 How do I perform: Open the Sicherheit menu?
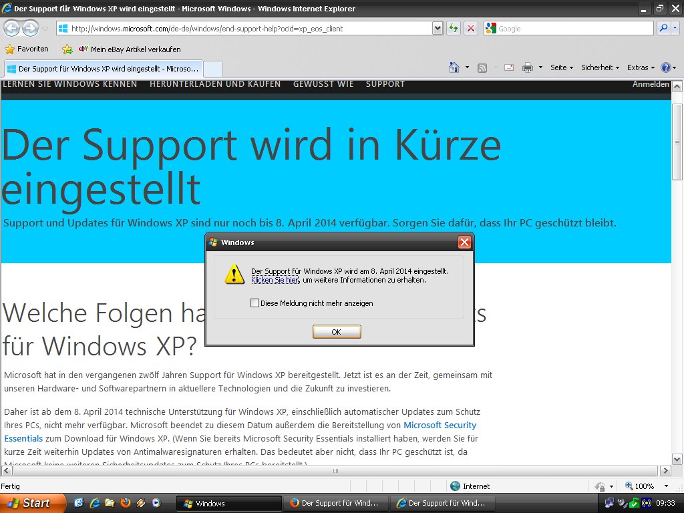(x=600, y=67)
